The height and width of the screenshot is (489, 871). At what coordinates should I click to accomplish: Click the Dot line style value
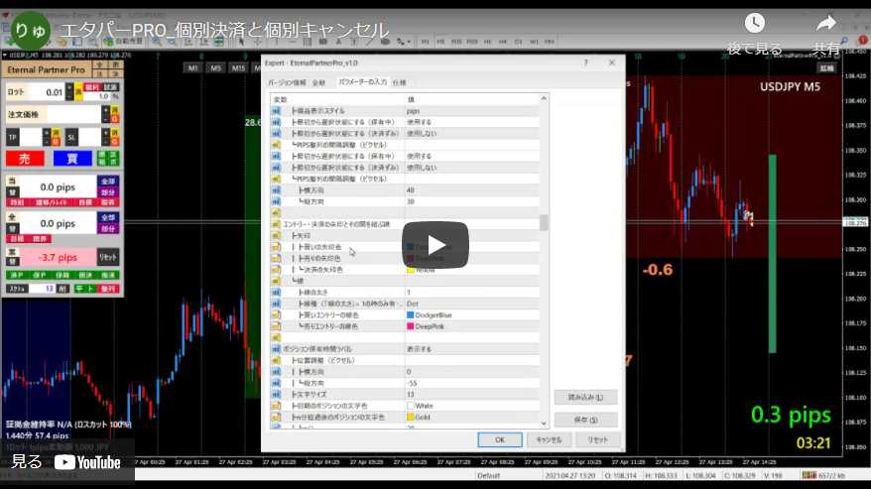(x=413, y=304)
